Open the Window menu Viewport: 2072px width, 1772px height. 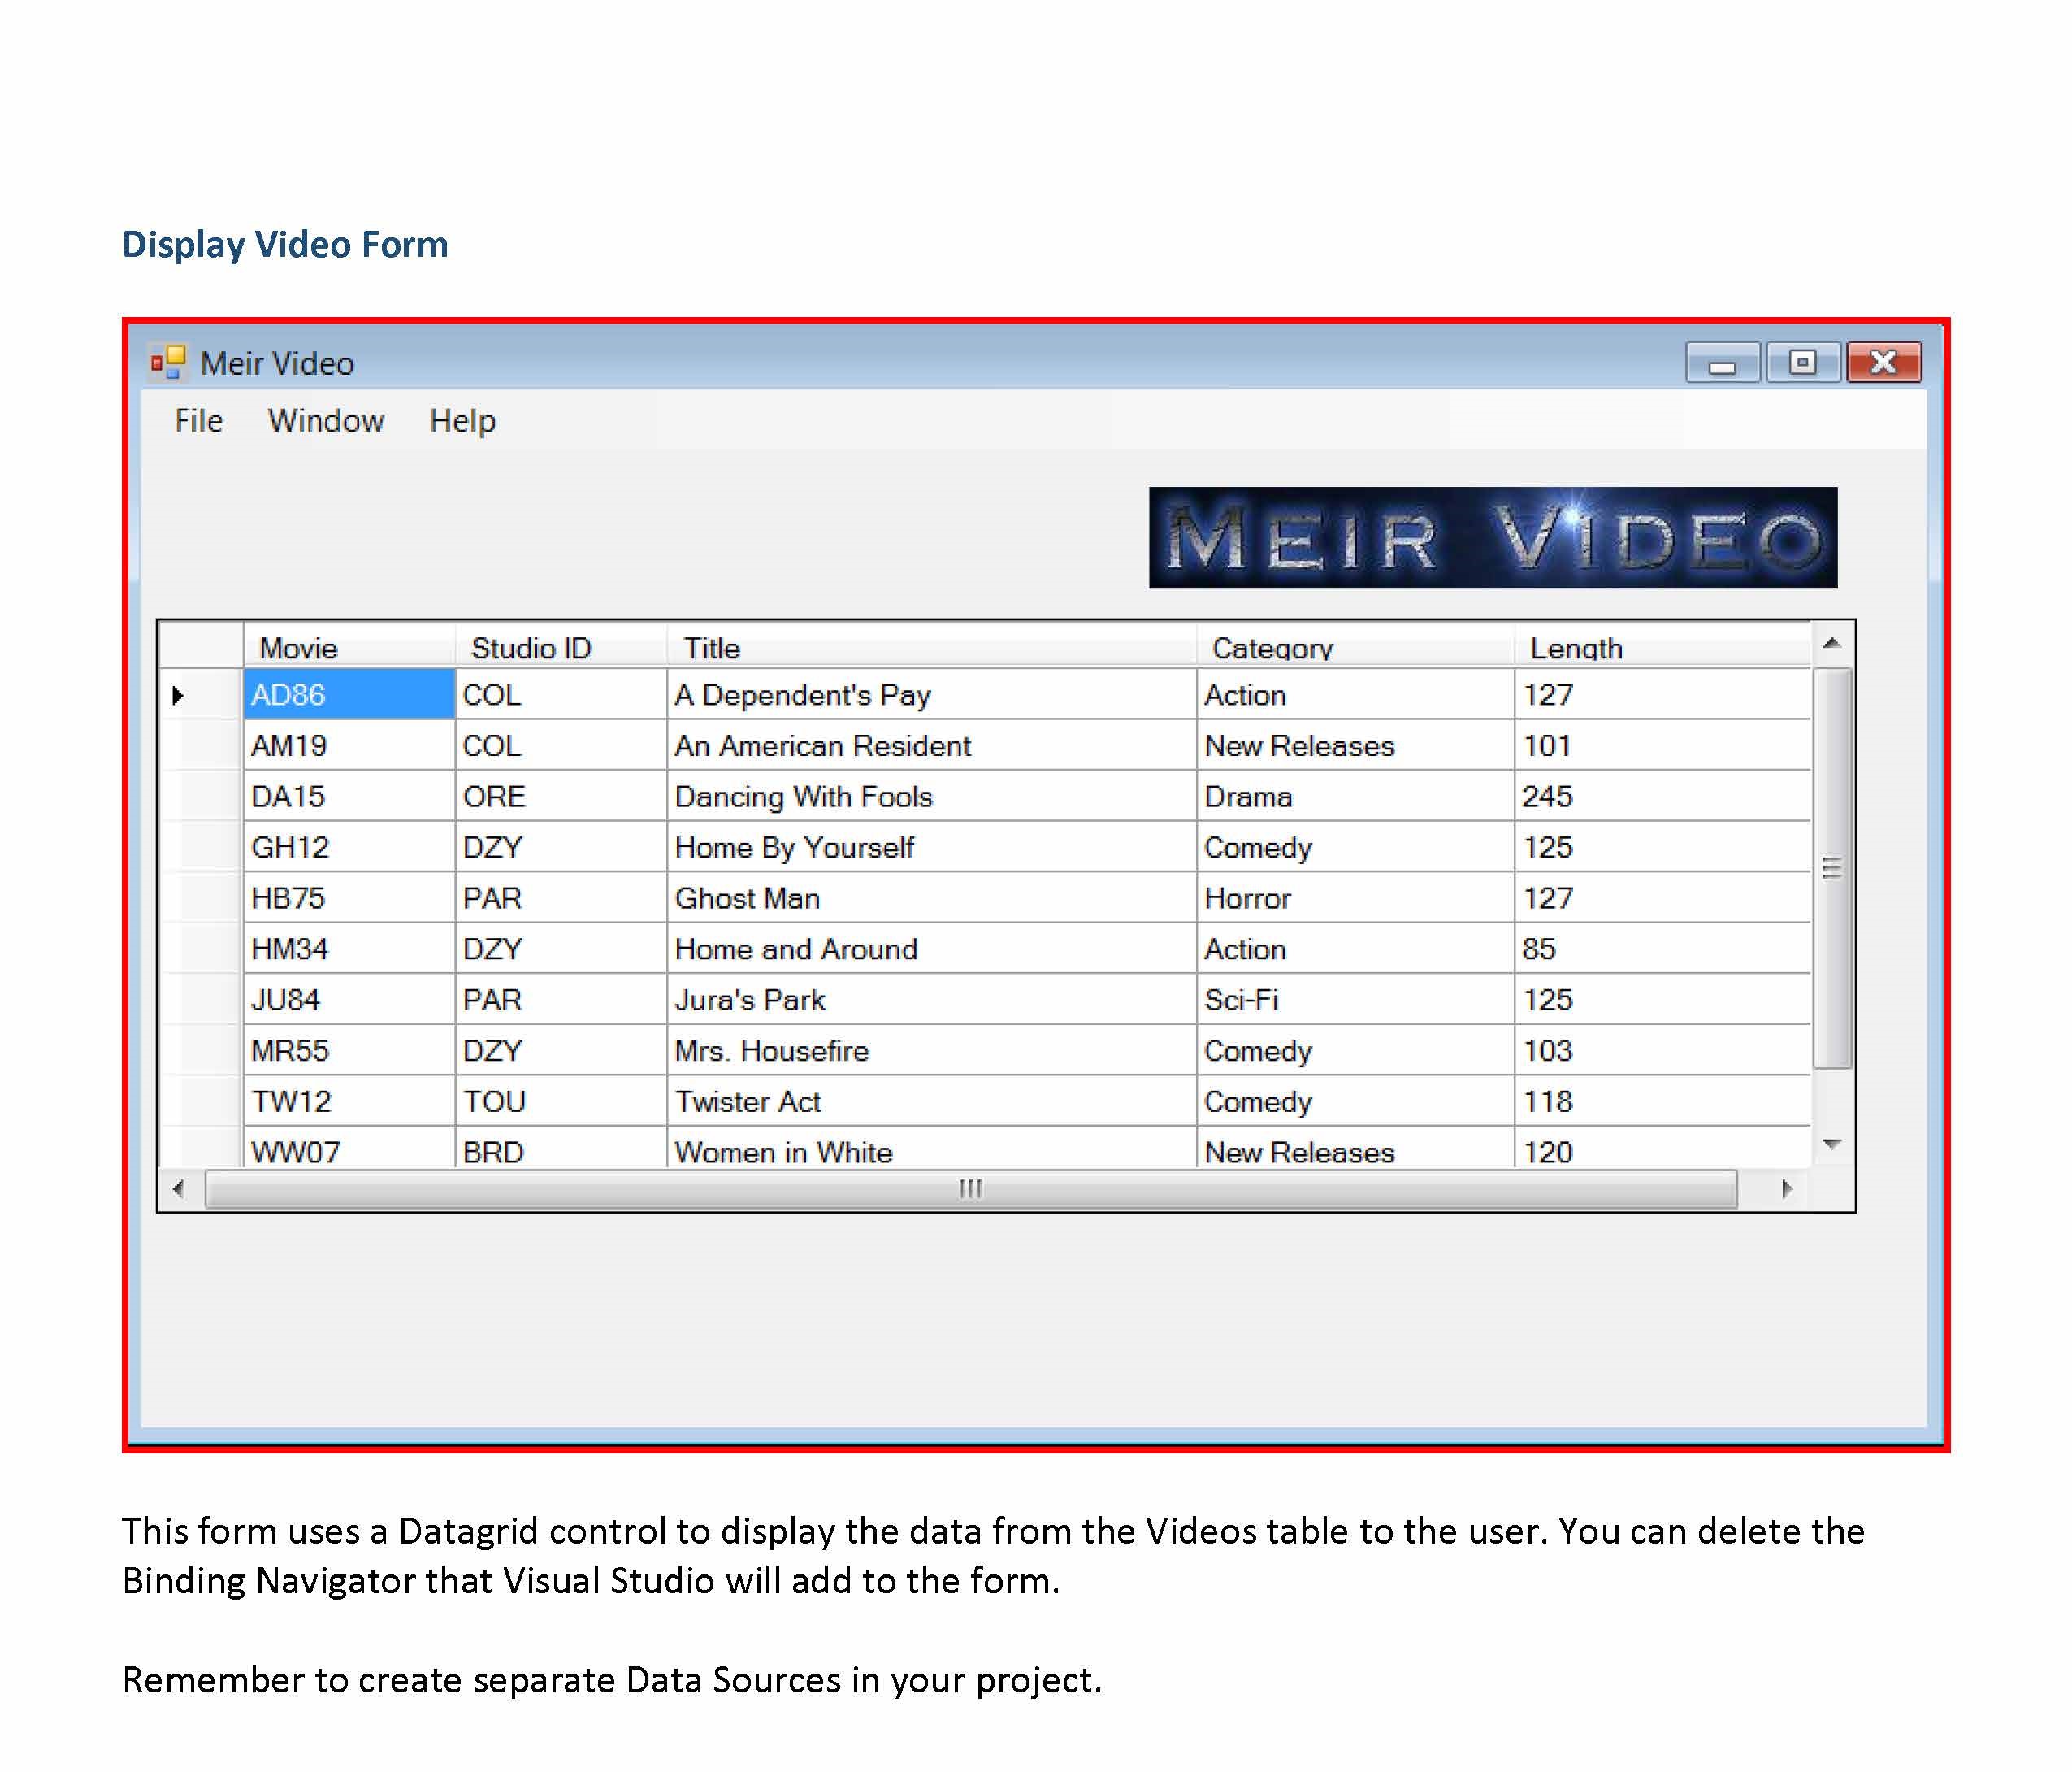point(325,421)
